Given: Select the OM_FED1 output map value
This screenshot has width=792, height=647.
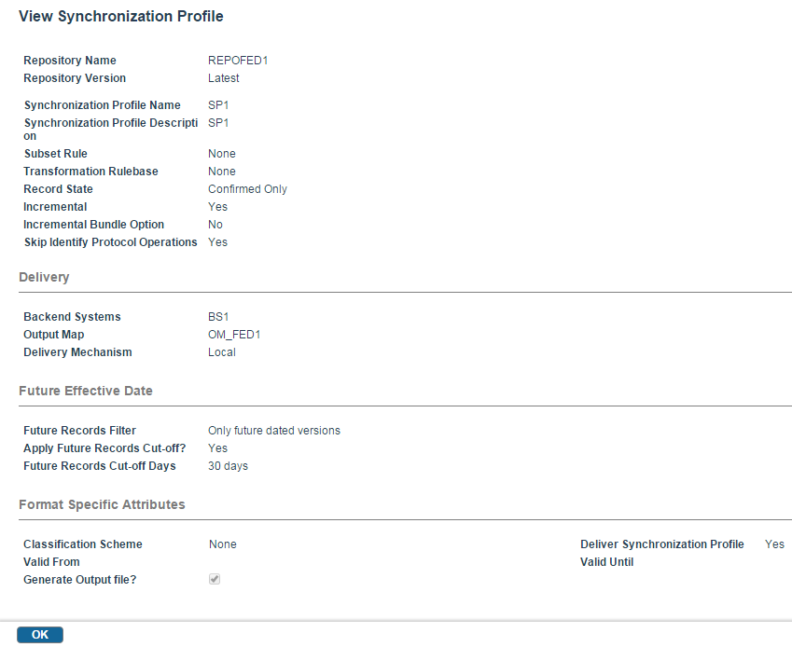Looking at the screenshot, I should pos(234,335).
